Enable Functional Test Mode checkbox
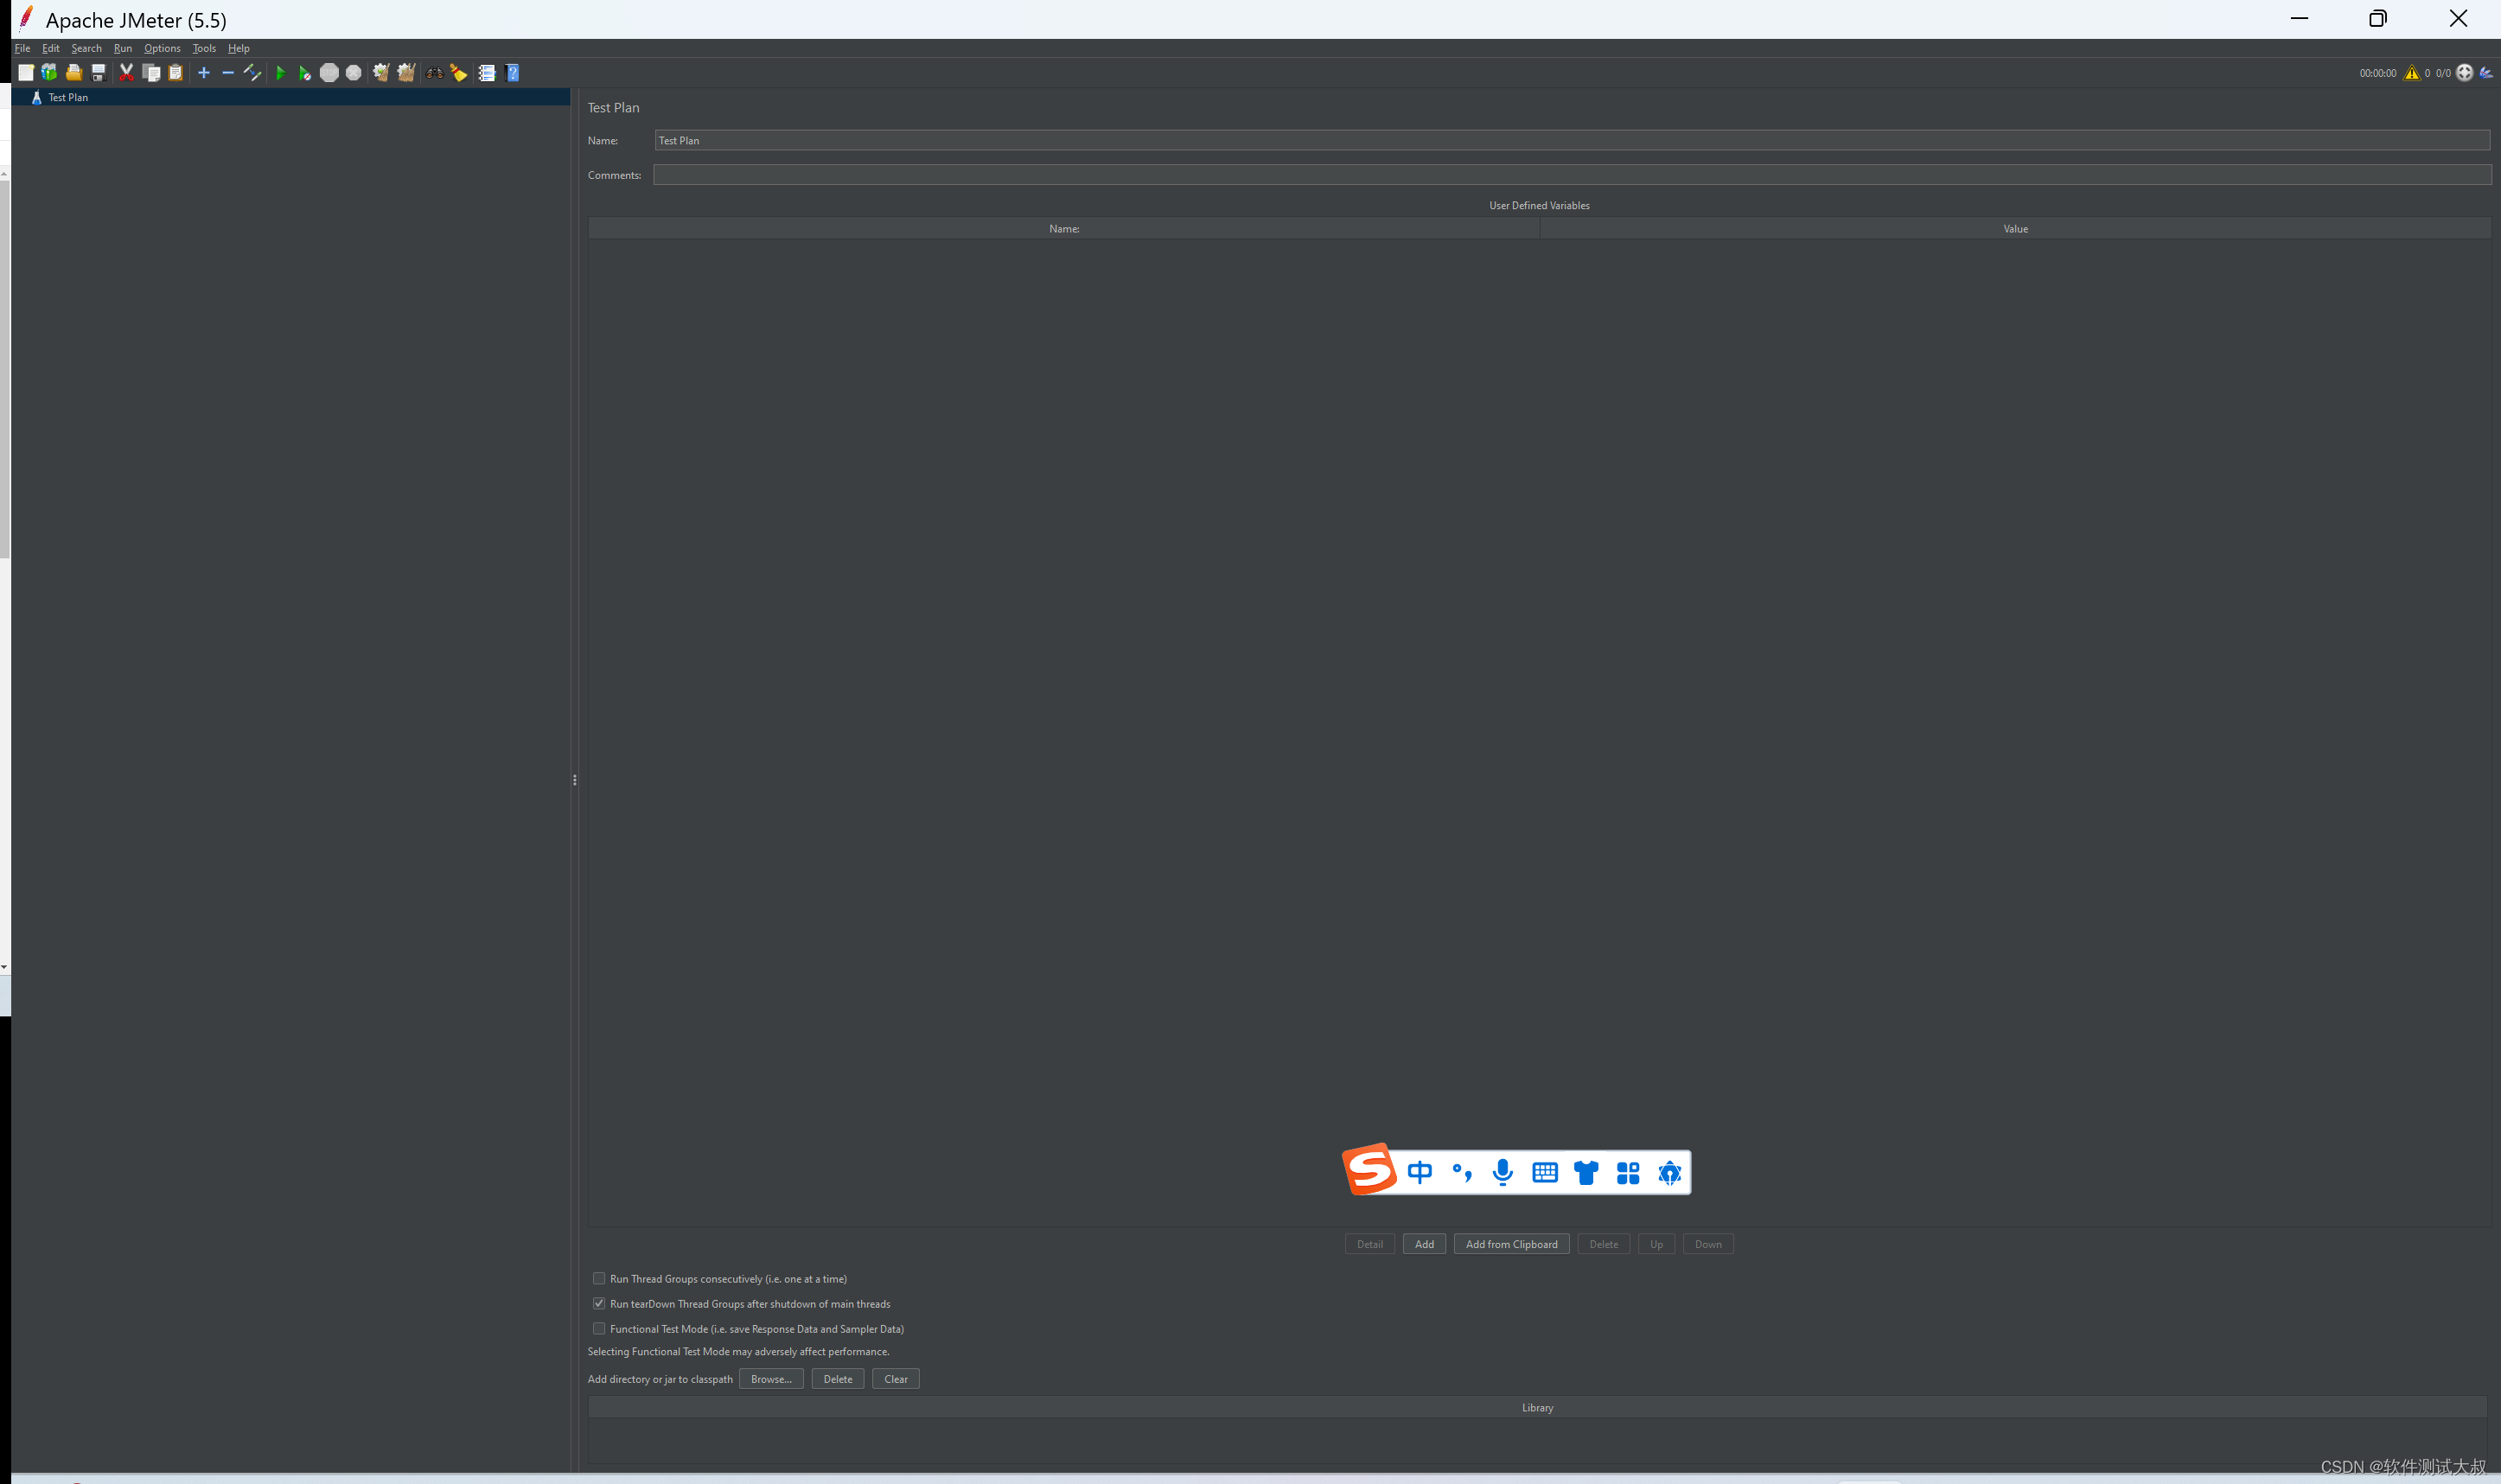Viewport: 2501px width, 1484px height. pos(599,1328)
